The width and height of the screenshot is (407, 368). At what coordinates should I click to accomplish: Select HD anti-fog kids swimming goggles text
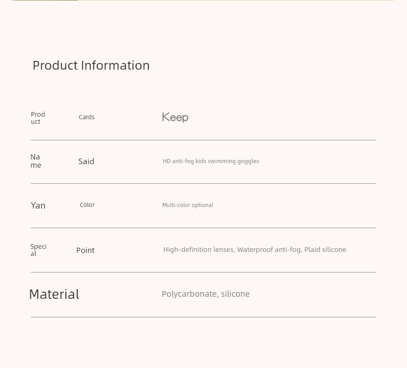coord(211,161)
